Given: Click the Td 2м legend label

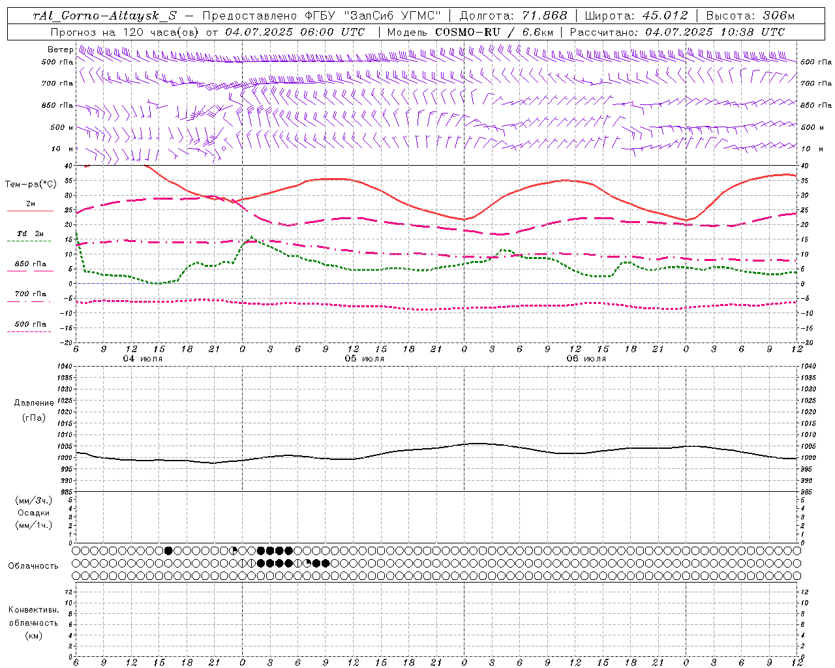Looking at the screenshot, I should (x=31, y=234).
